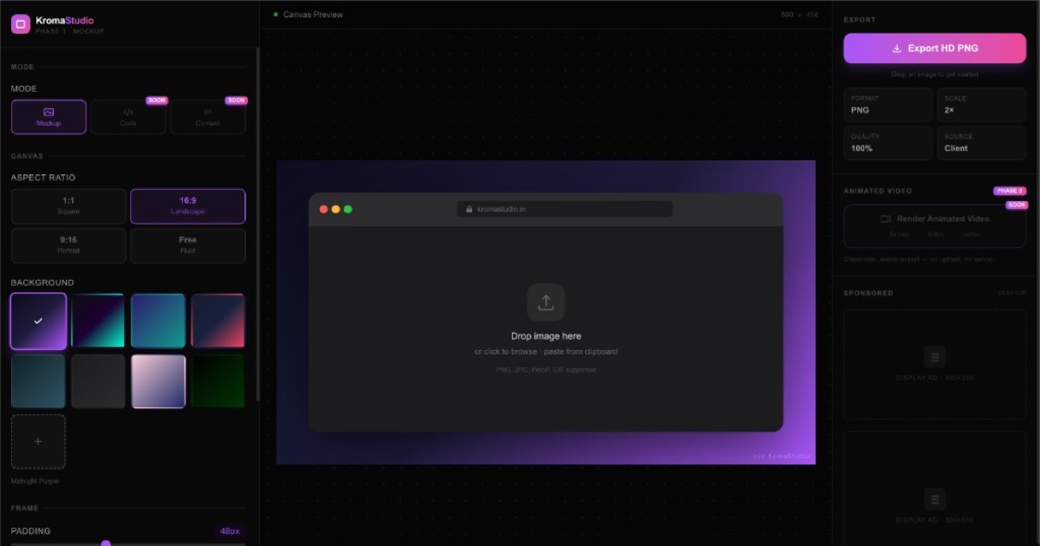The height and width of the screenshot is (546, 1040).
Task: Click the yellow window dot in mockup
Action: click(x=335, y=209)
